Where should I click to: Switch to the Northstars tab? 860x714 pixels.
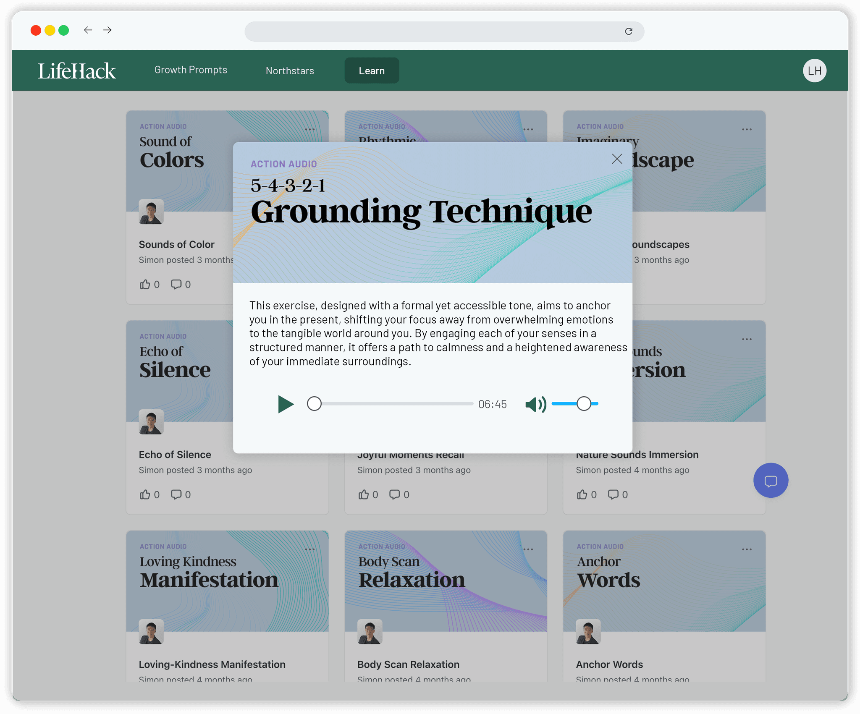[x=290, y=71]
